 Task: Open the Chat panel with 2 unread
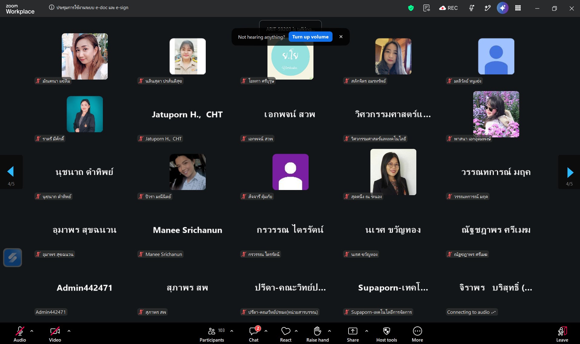[x=254, y=334]
